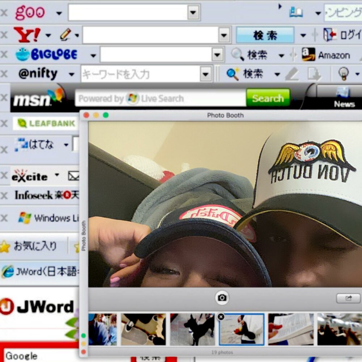Expand the @nifty keyword field dropdown
Viewport: 362px width, 362px height.
pos(206,74)
